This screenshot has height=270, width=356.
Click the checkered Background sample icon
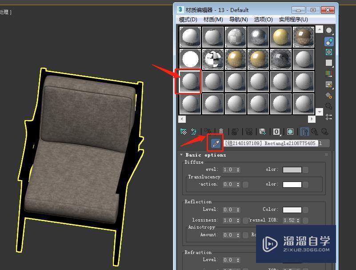tap(329, 52)
